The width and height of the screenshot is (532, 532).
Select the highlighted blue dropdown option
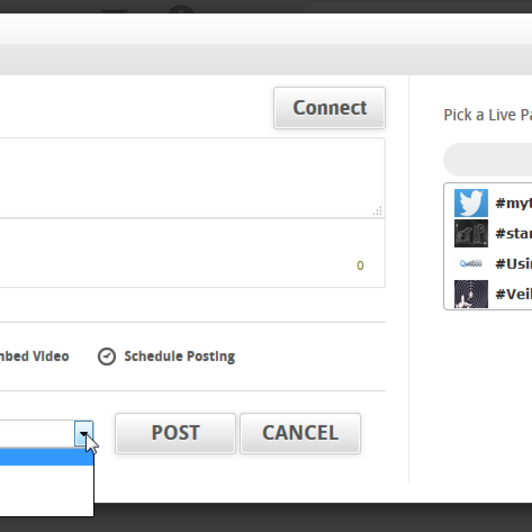[x=46, y=457]
